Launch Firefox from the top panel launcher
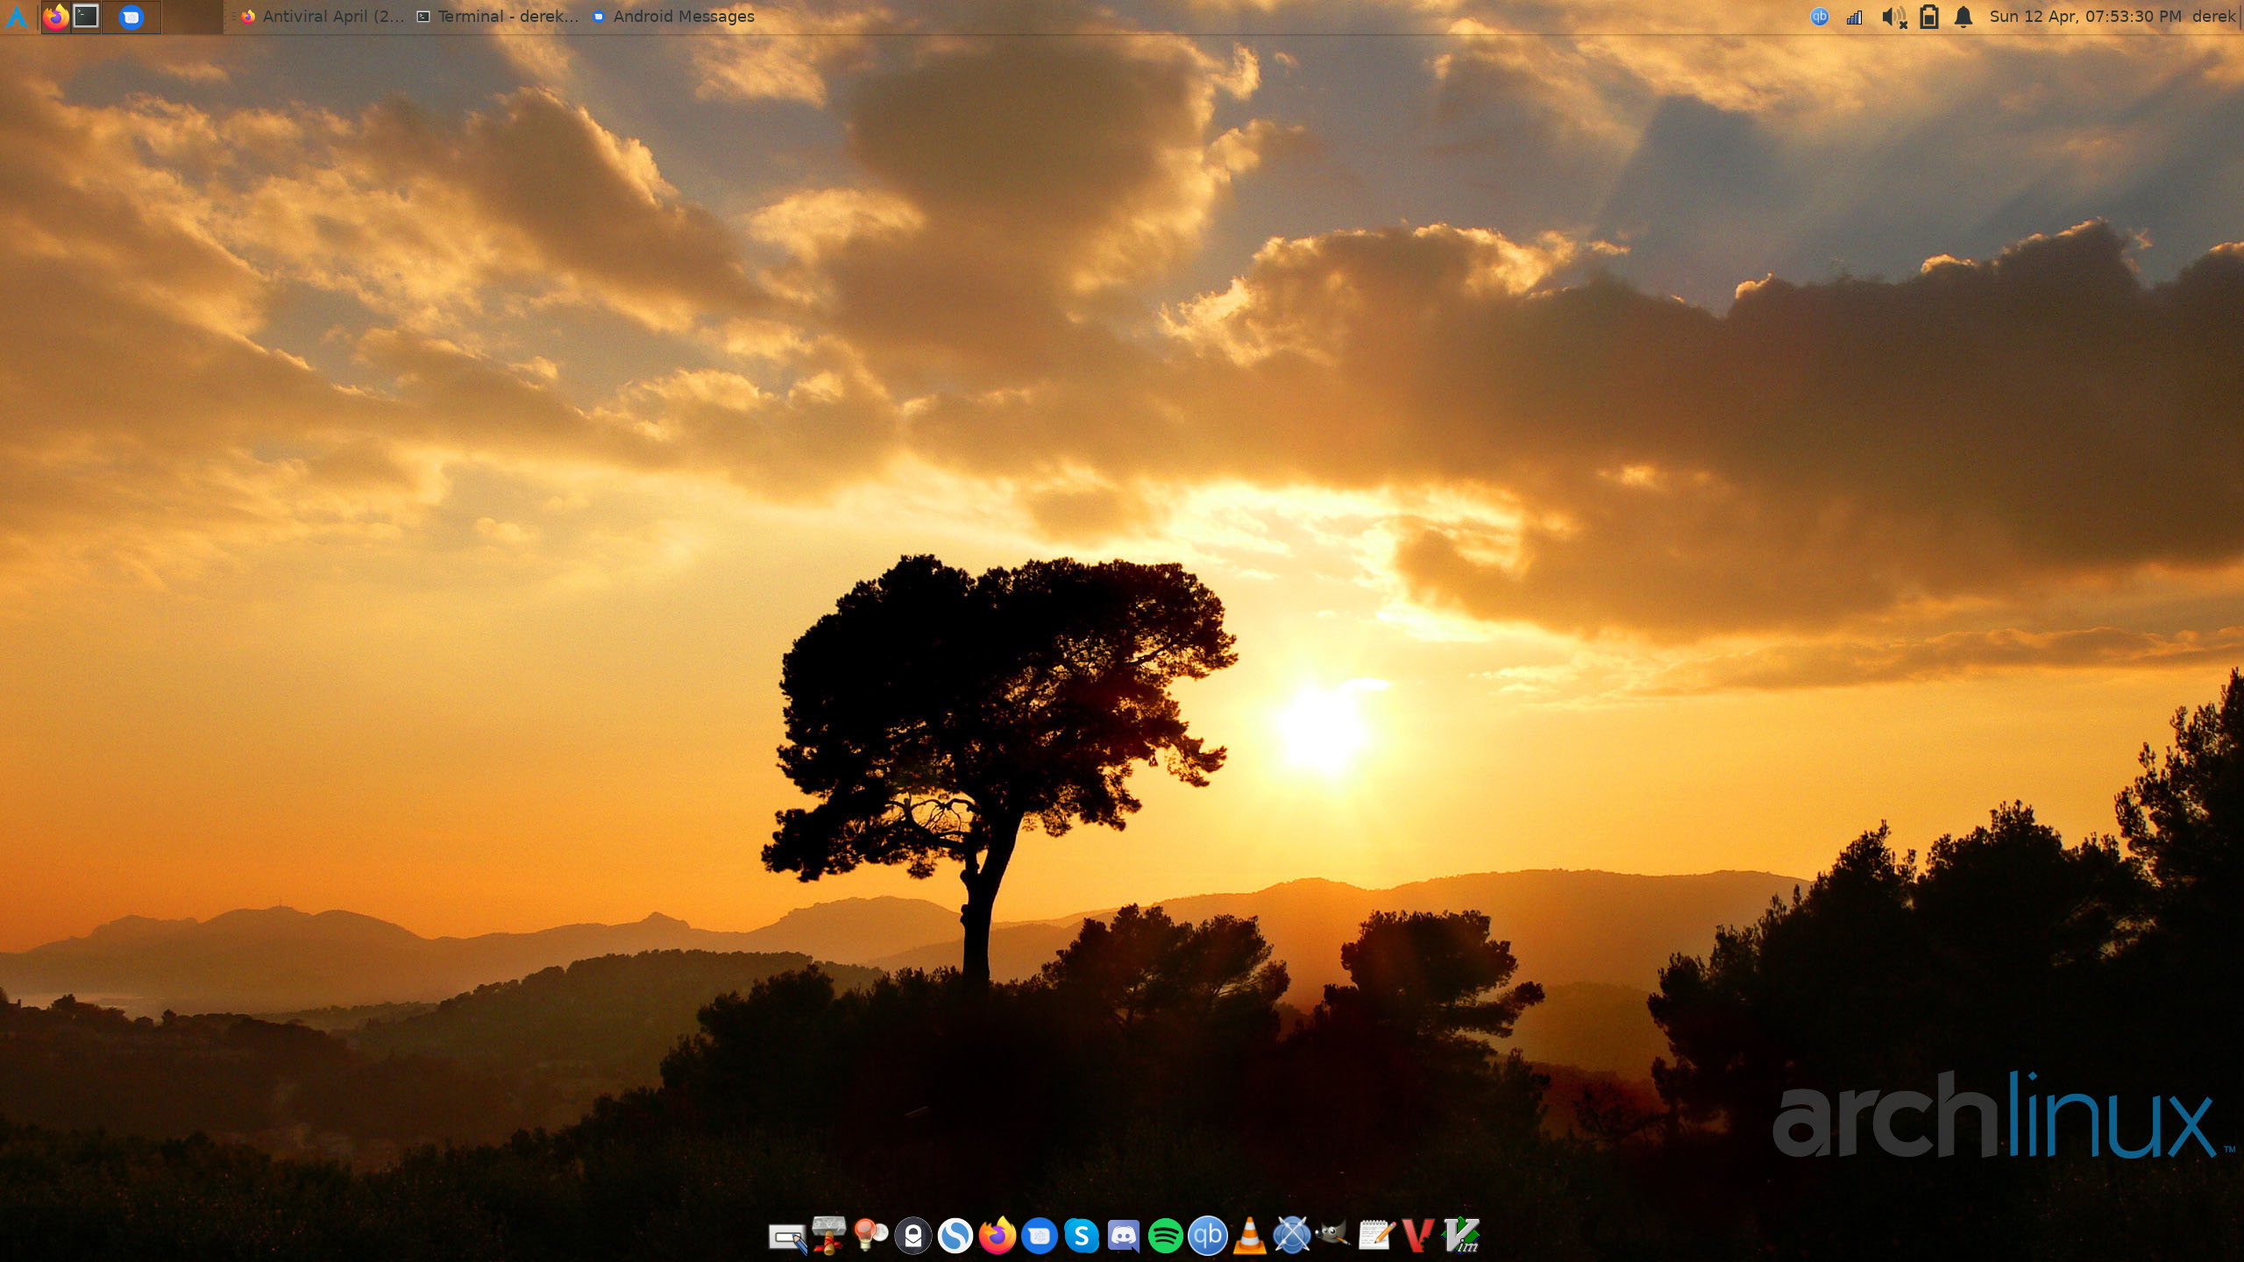This screenshot has width=2244, height=1262. pos(56,17)
